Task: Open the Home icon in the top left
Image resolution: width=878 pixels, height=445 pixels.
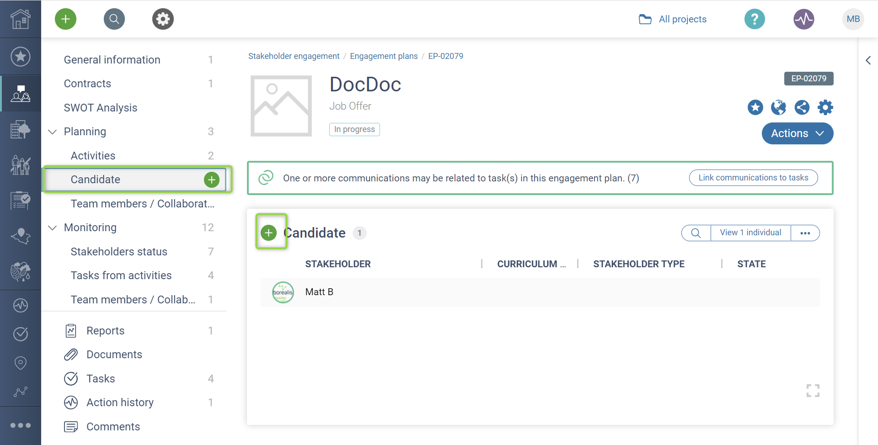Action: click(x=21, y=19)
